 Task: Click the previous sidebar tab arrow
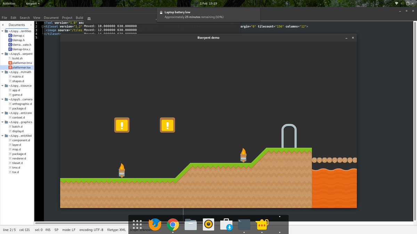3,25
